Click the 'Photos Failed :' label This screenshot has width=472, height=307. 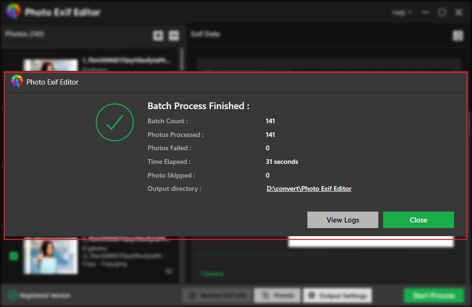(x=169, y=148)
